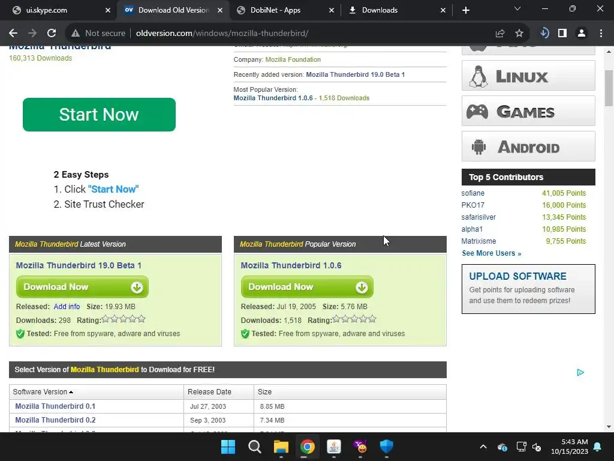Click the green Start Now button
Viewport: 614px width, 461px height.
point(99,115)
